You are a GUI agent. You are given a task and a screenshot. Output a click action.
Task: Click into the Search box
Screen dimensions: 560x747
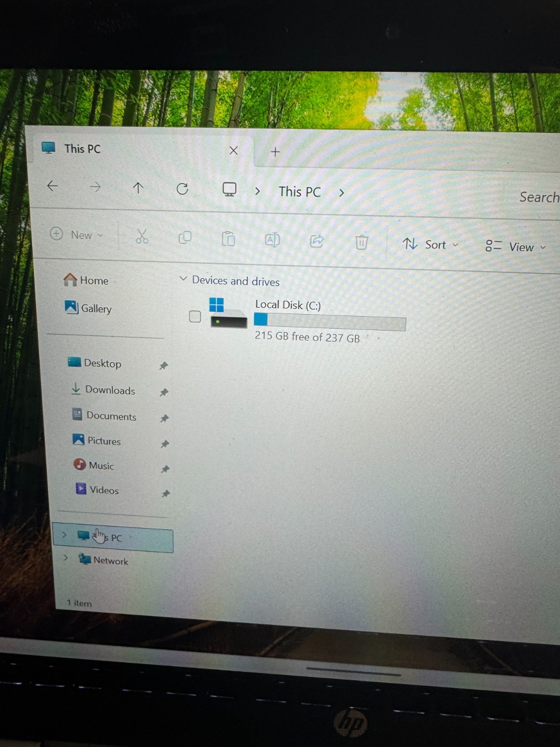coord(539,197)
